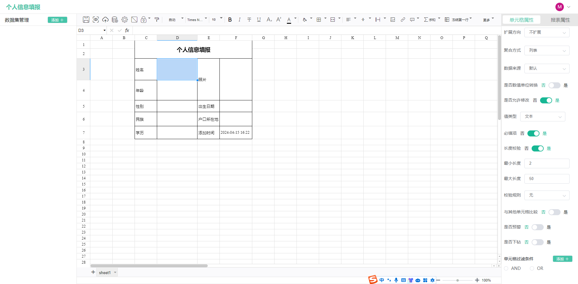Click 添加 button beside 数据集管理

[x=57, y=20]
